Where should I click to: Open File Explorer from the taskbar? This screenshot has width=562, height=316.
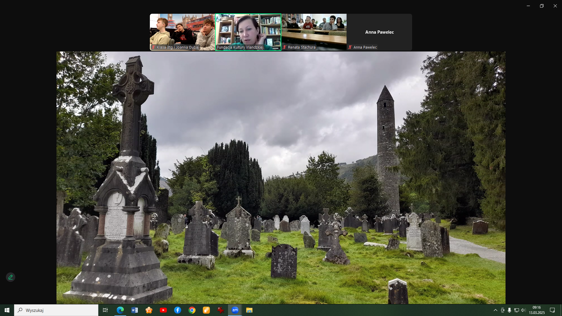point(249,310)
